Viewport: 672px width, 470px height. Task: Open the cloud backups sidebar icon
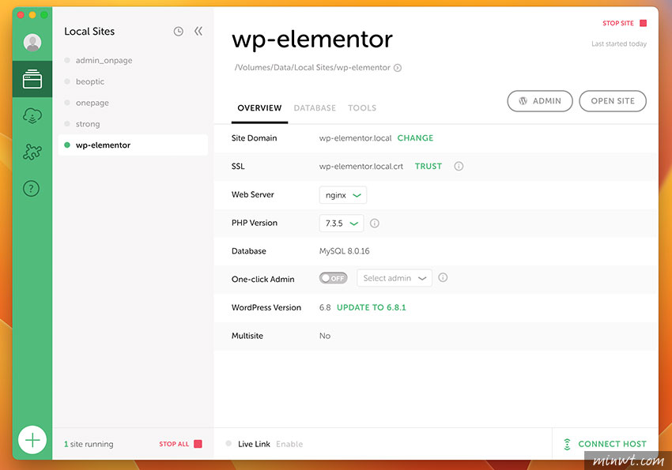(x=32, y=115)
